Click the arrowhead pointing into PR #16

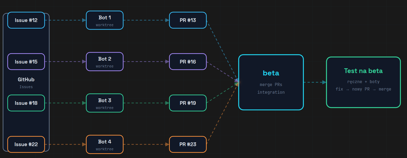tap(167, 62)
